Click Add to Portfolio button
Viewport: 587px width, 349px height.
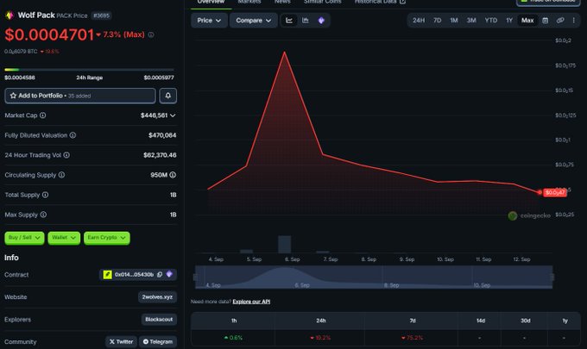(80, 96)
